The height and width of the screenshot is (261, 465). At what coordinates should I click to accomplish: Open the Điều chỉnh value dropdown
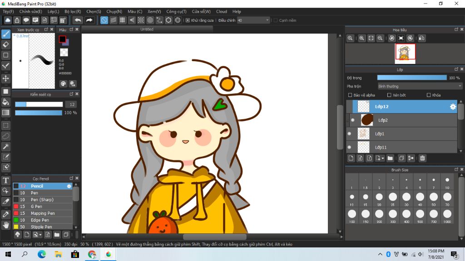(253, 20)
